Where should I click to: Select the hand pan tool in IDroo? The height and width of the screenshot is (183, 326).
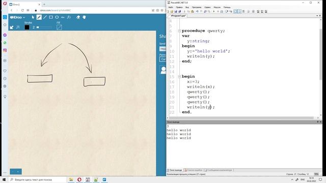pyautogui.click(x=84, y=17)
